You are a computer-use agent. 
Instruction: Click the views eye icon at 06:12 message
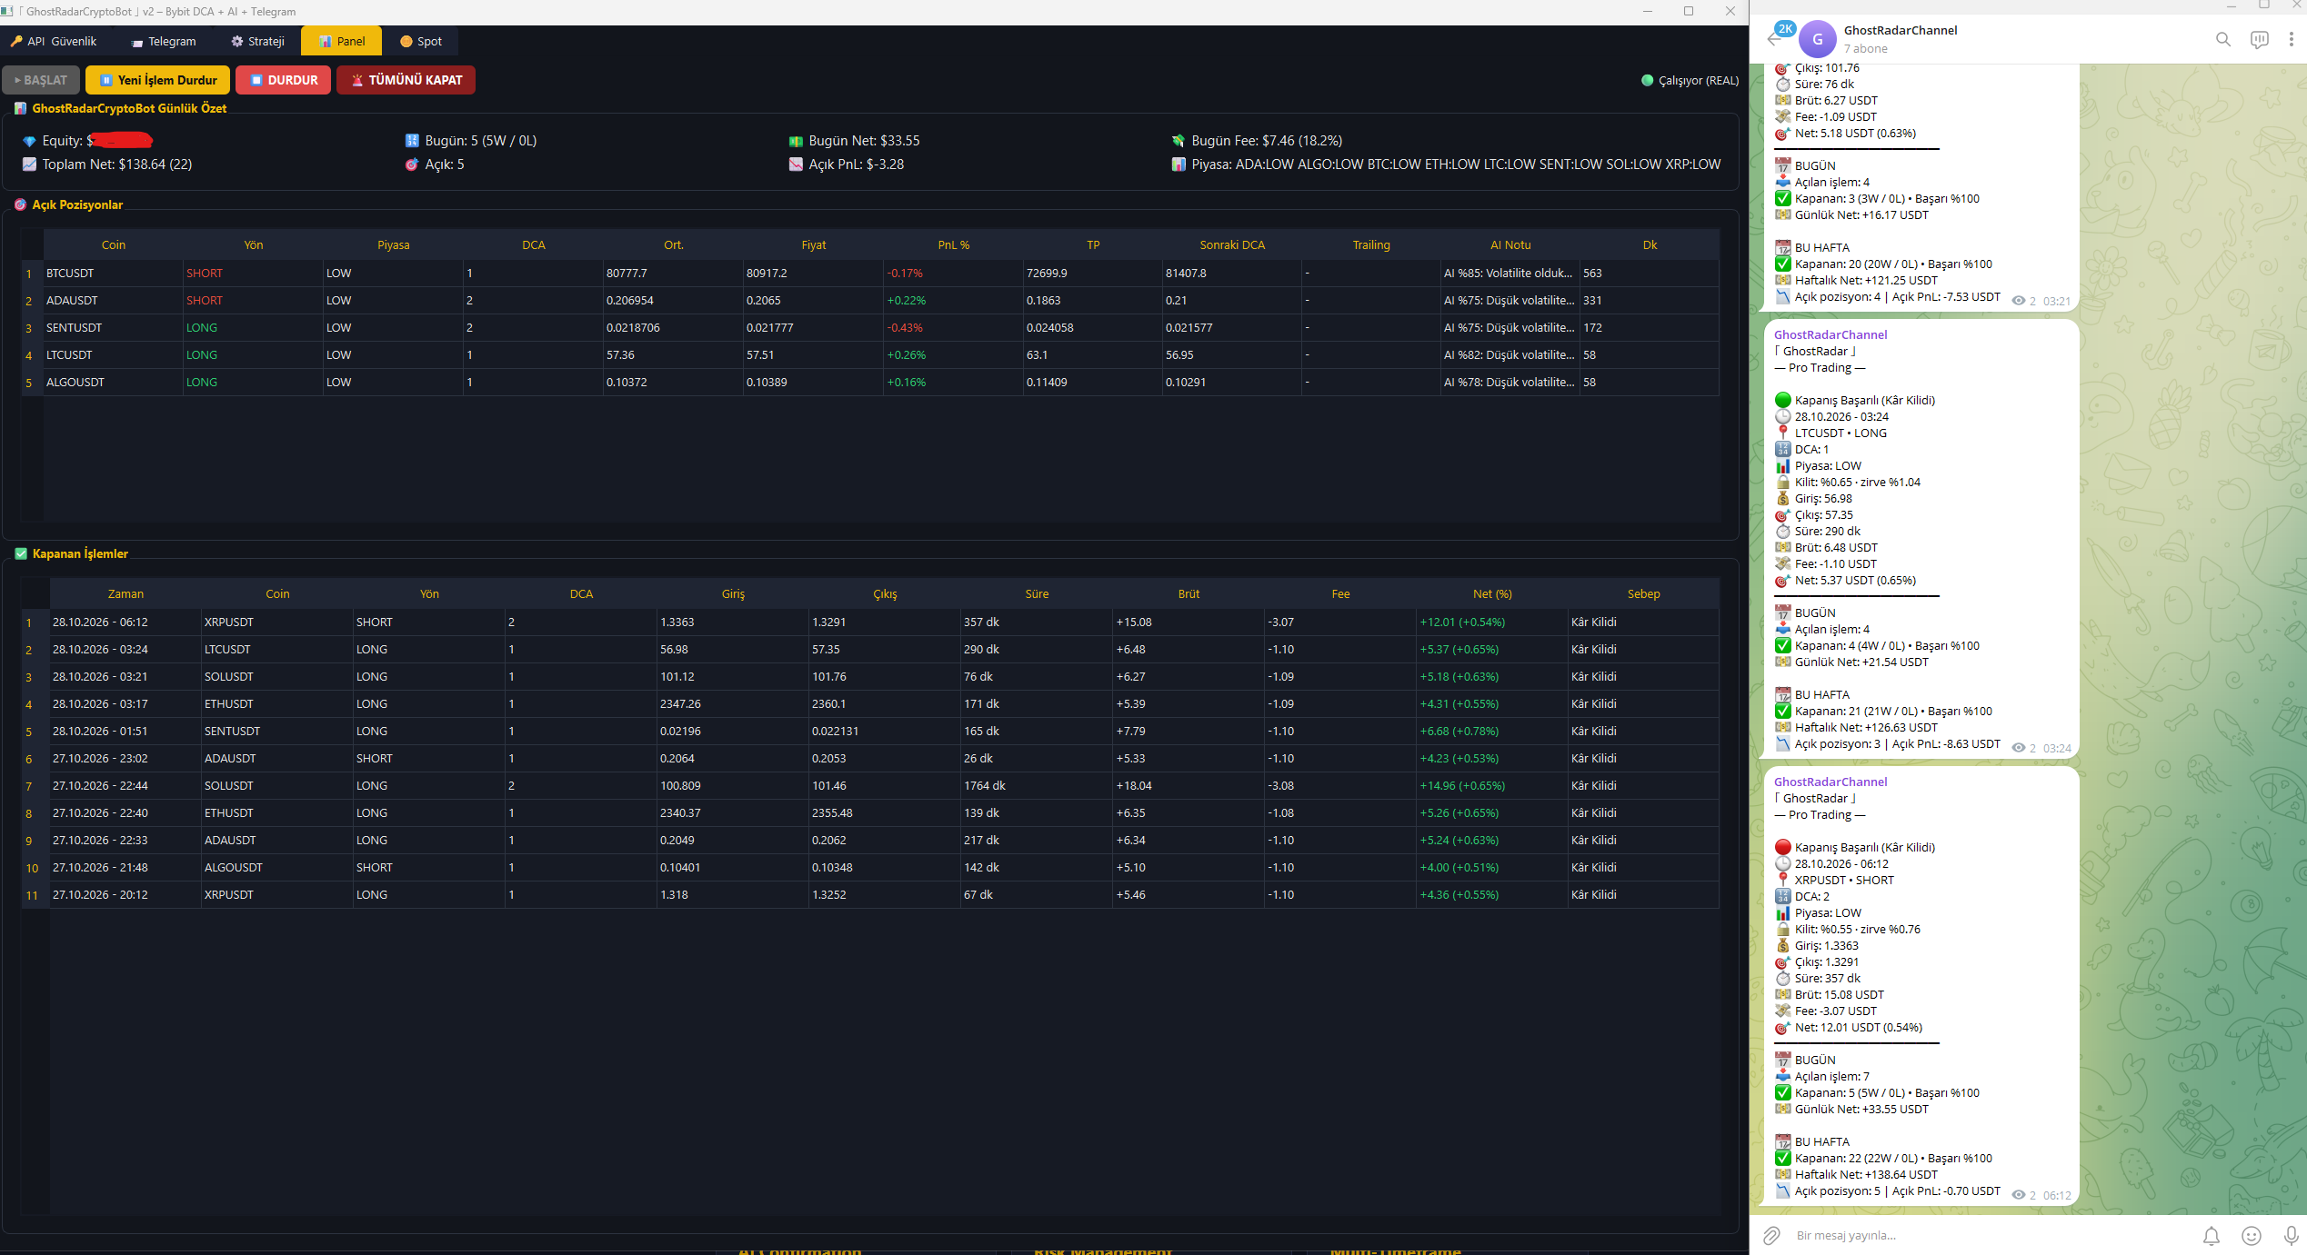(x=2018, y=1195)
